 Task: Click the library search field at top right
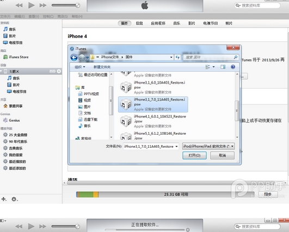[257, 5]
